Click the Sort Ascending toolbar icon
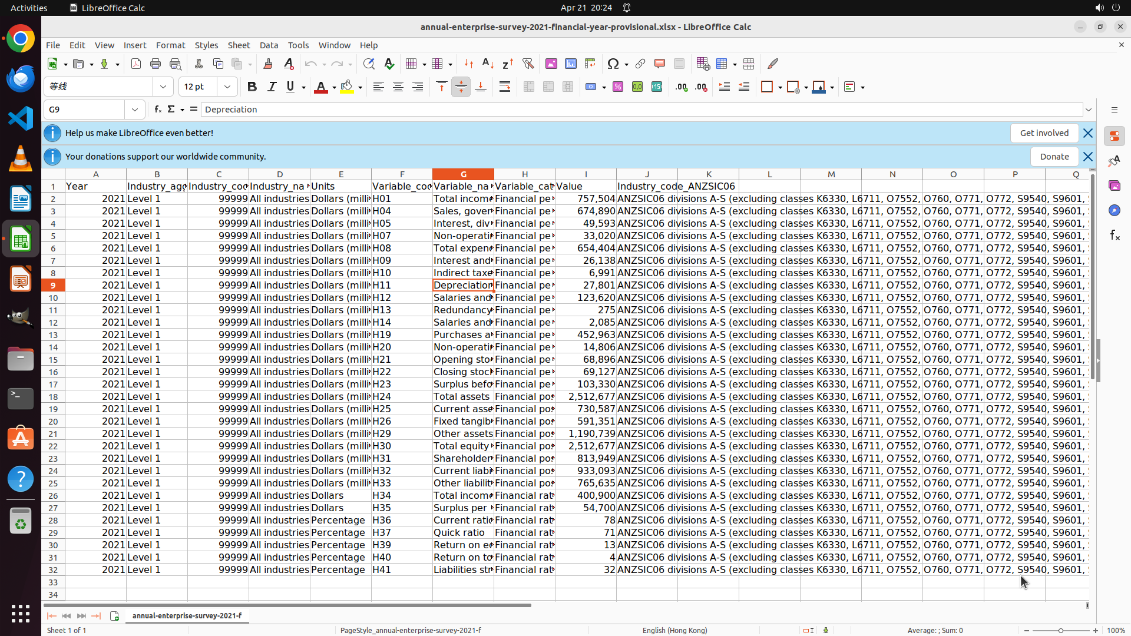This screenshot has height=636, width=1131. 488,64
